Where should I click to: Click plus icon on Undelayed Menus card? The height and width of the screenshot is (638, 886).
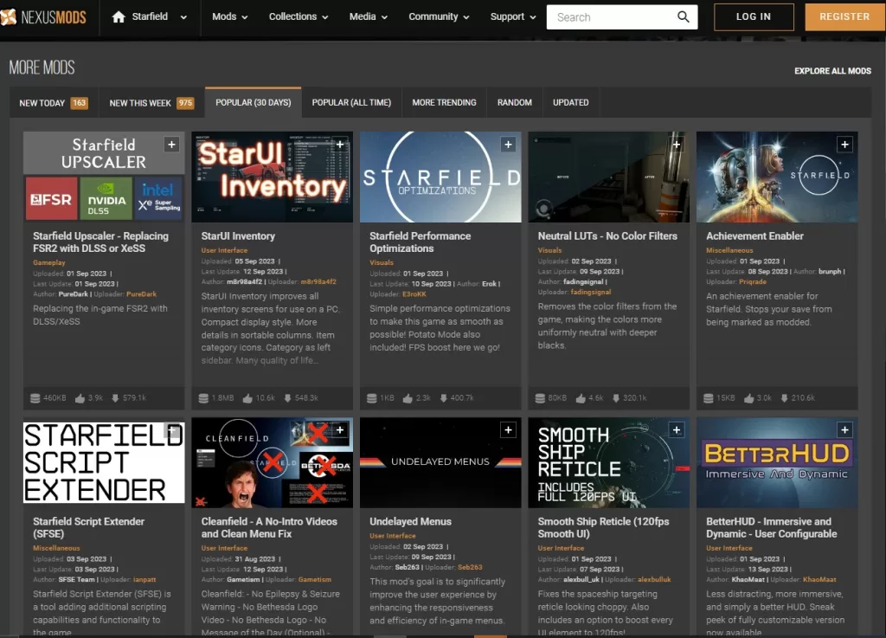tap(508, 430)
